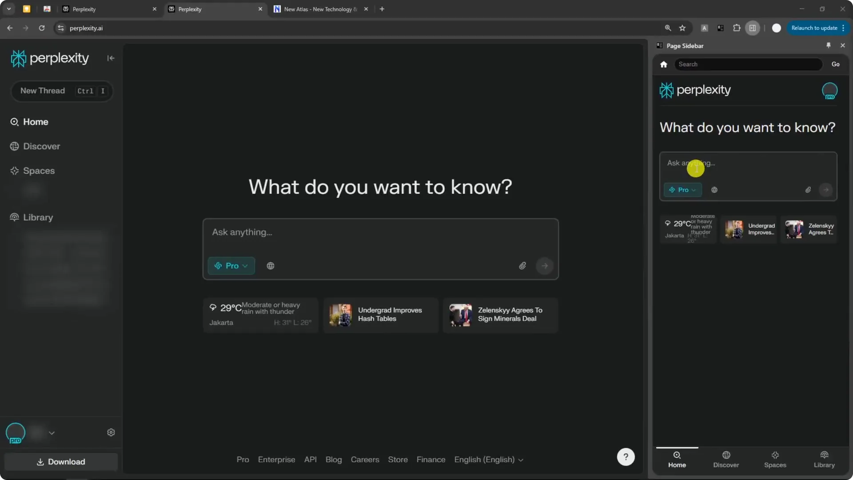This screenshot has width=853, height=480.
Task: Bookmark the page with the star icon
Action: pyautogui.click(x=683, y=28)
